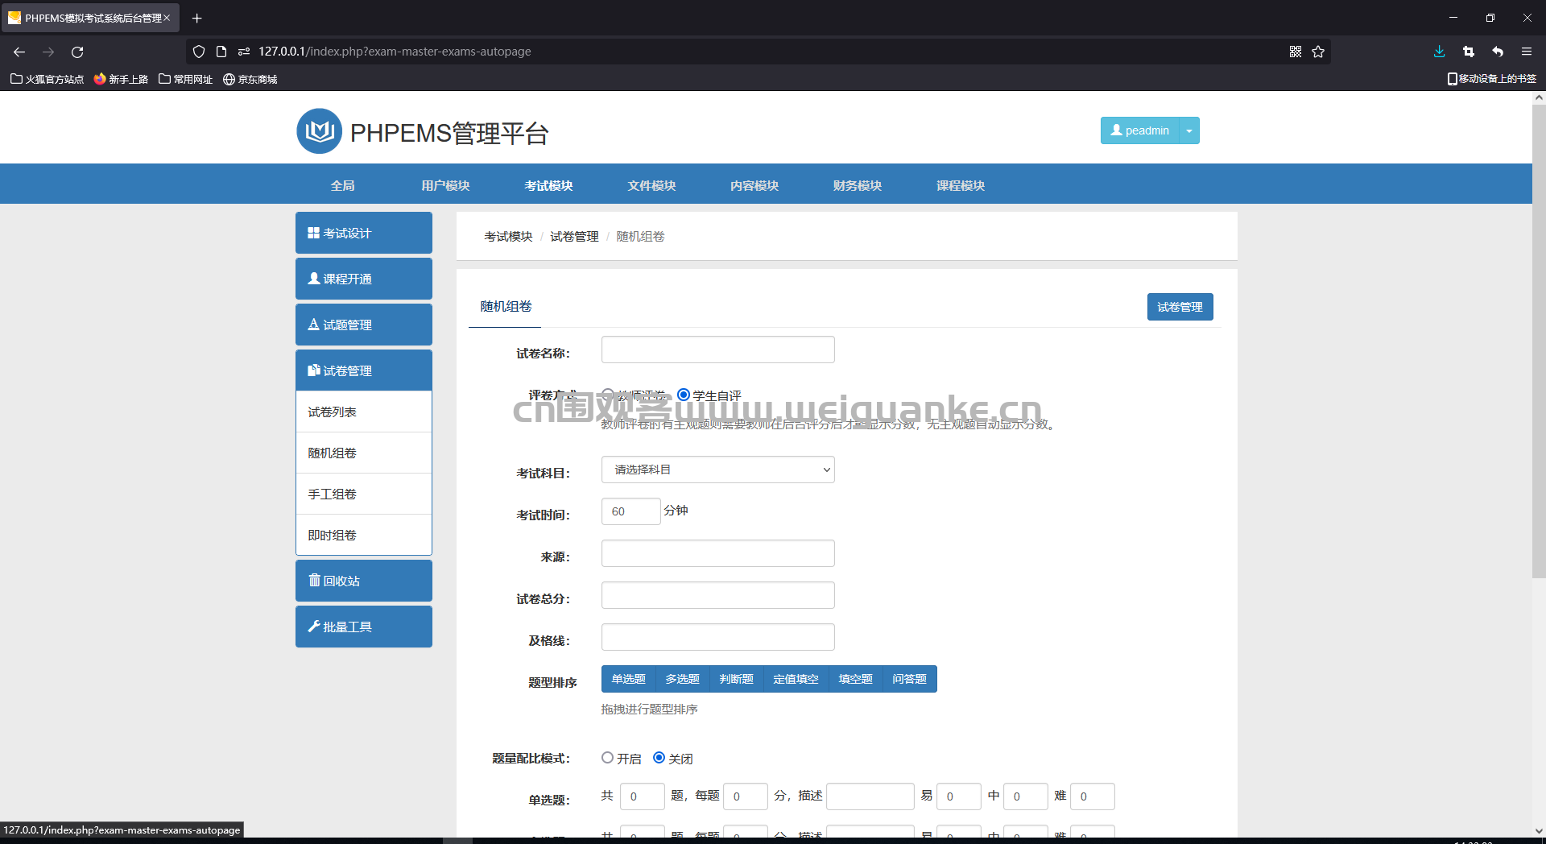Select 教师评卷 radio option

608,395
